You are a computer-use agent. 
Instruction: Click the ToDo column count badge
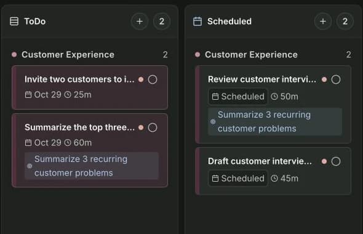pos(162,22)
